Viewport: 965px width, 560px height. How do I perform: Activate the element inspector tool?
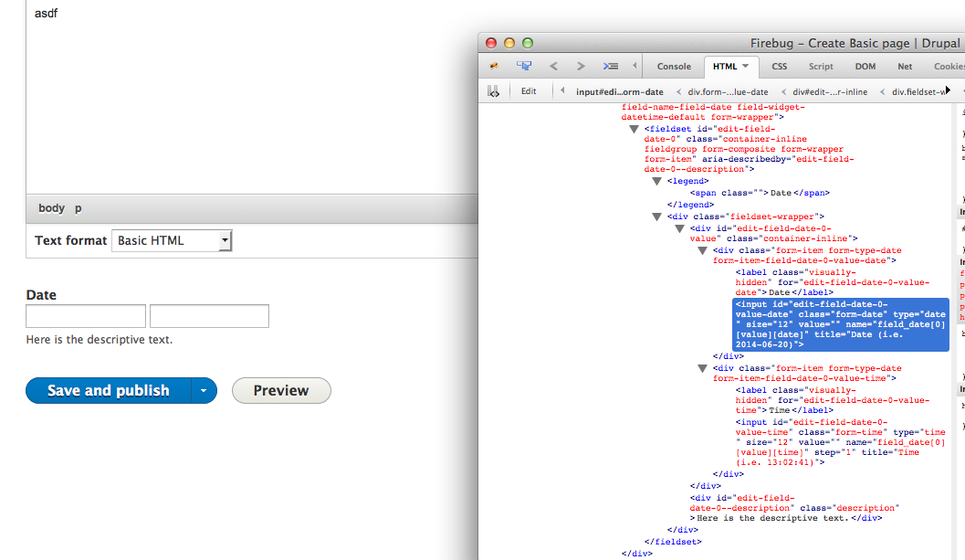click(524, 67)
